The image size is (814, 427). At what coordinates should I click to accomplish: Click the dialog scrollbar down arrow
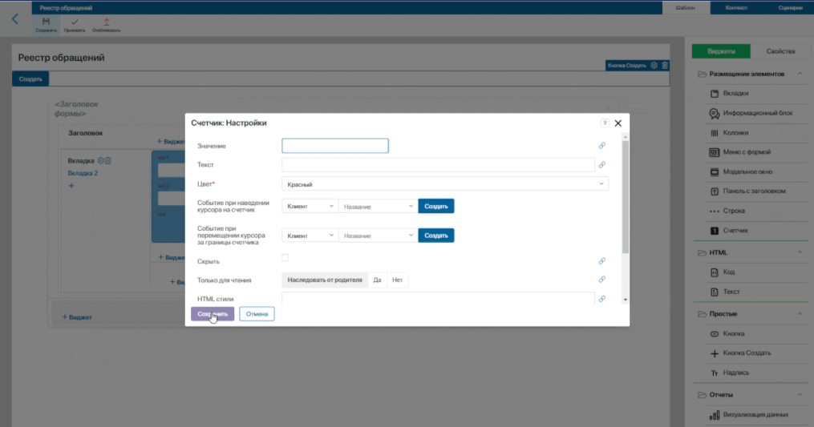pyautogui.click(x=625, y=300)
